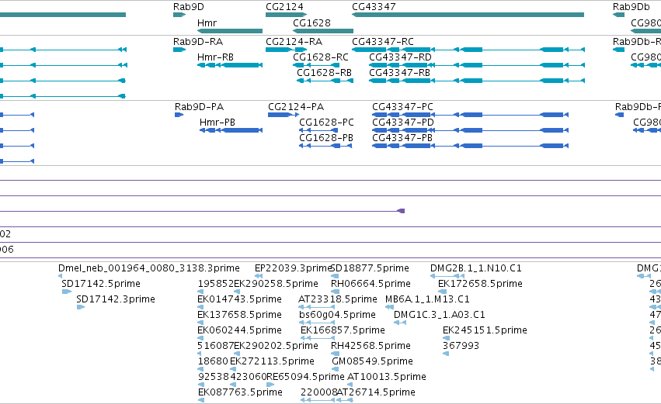Click transcript CG2124-RA label
661x404 pixels.
tap(294, 42)
